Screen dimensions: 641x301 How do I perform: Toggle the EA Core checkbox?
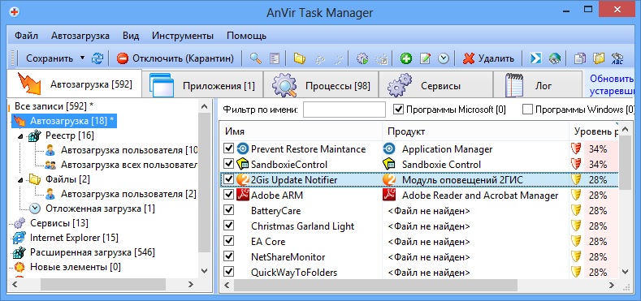[x=229, y=241]
